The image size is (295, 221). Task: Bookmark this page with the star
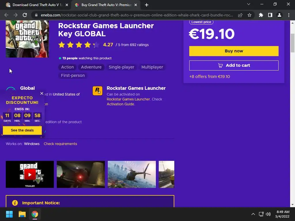[249, 15]
